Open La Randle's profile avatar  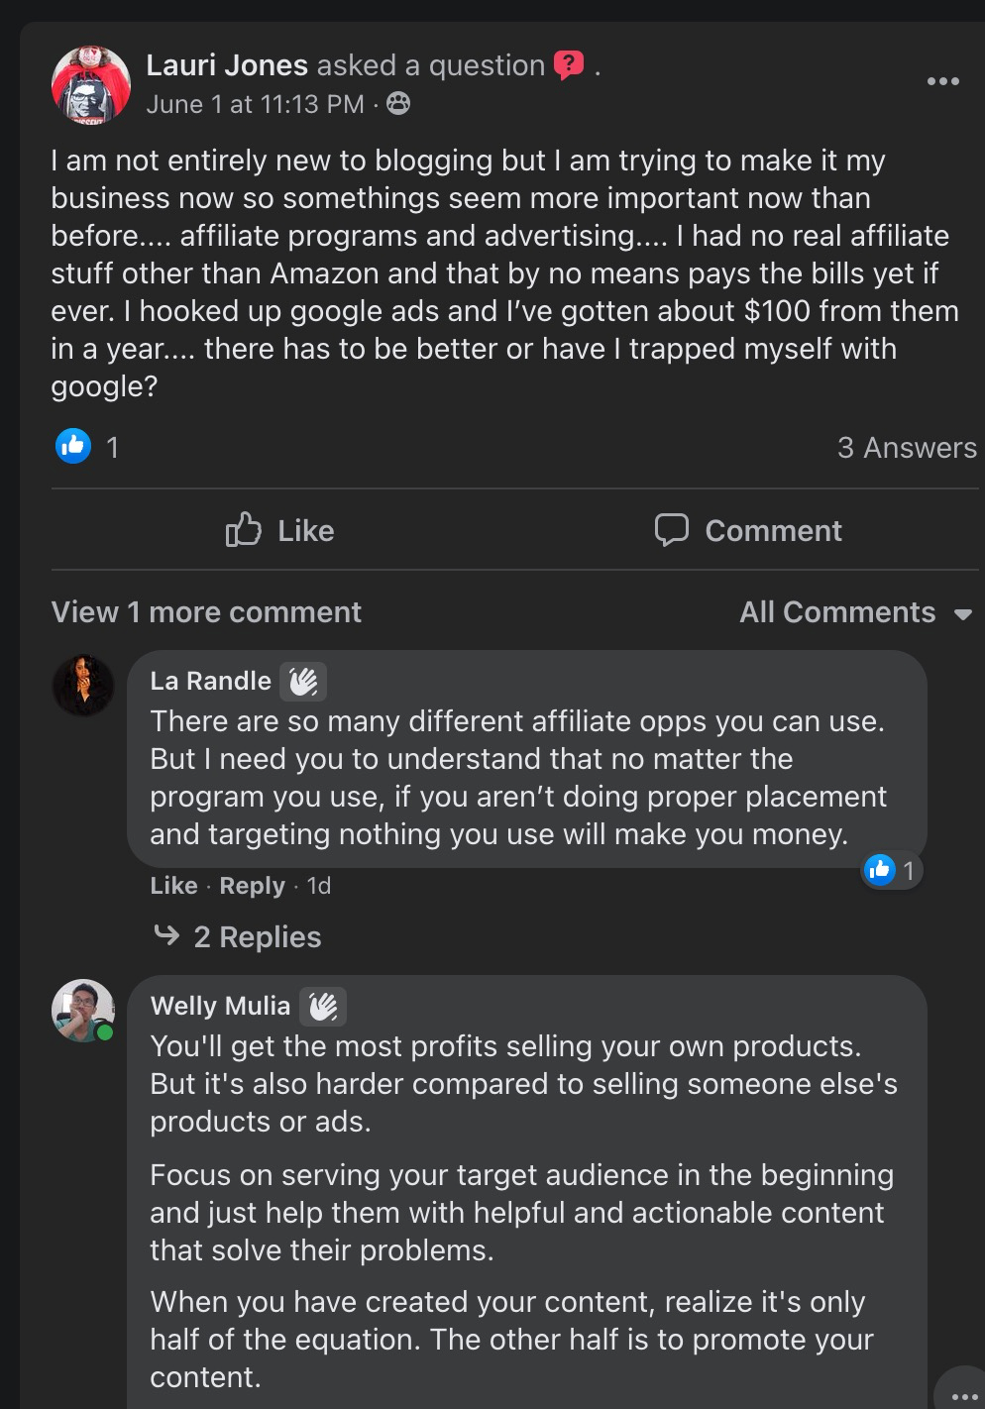click(83, 685)
